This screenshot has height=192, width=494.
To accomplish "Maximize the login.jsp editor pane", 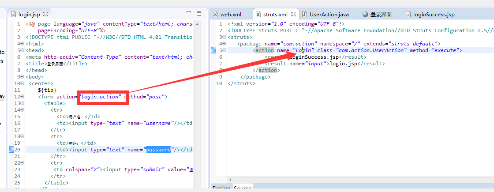I will tap(199, 14).
